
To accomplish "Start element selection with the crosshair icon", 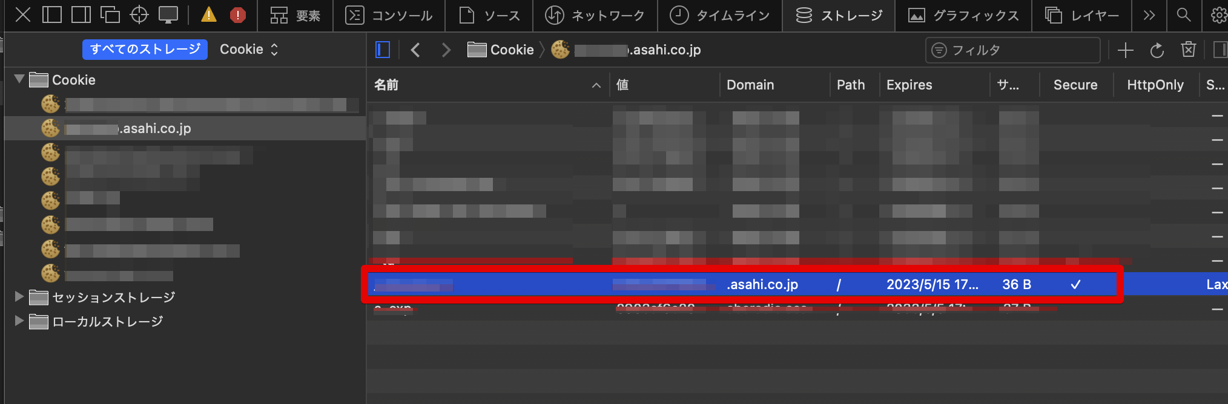I will pyautogui.click(x=139, y=15).
